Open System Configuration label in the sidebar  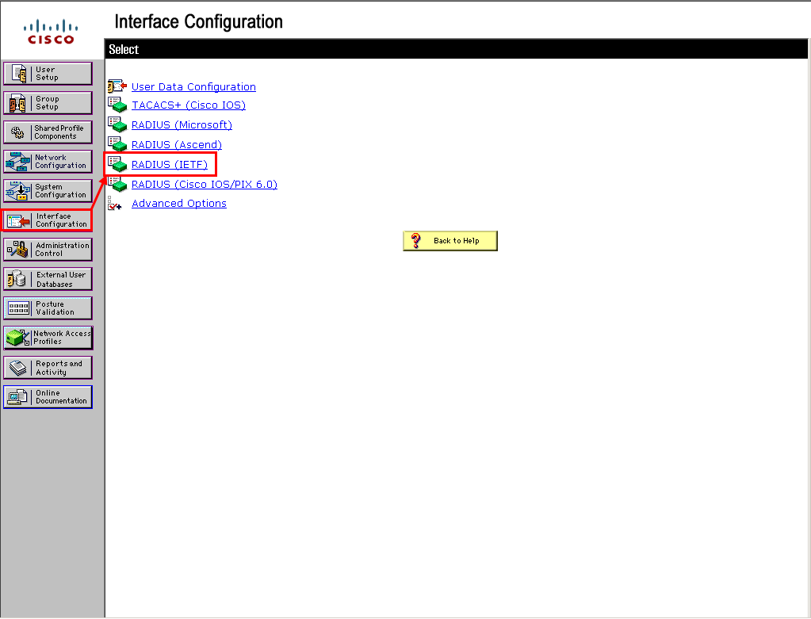tap(60, 191)
